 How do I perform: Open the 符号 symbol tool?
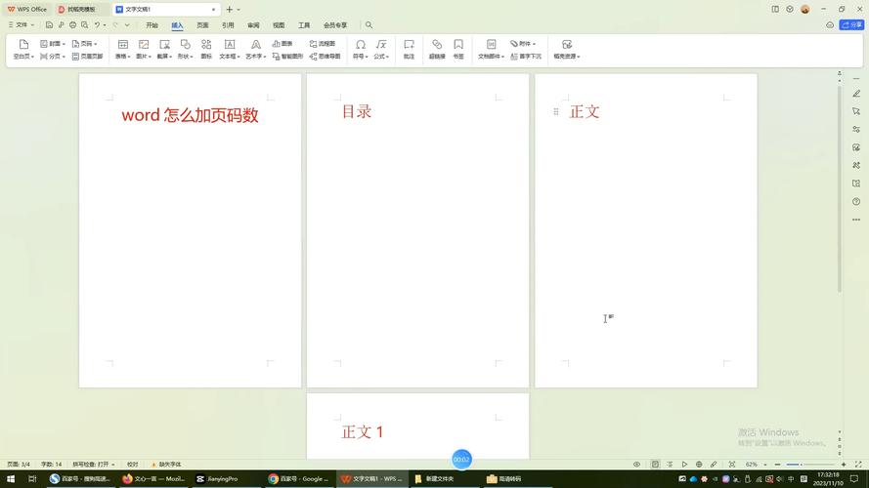361,49
